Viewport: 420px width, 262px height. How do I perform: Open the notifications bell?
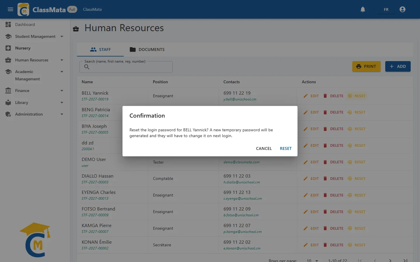click(x=363, y=9)
